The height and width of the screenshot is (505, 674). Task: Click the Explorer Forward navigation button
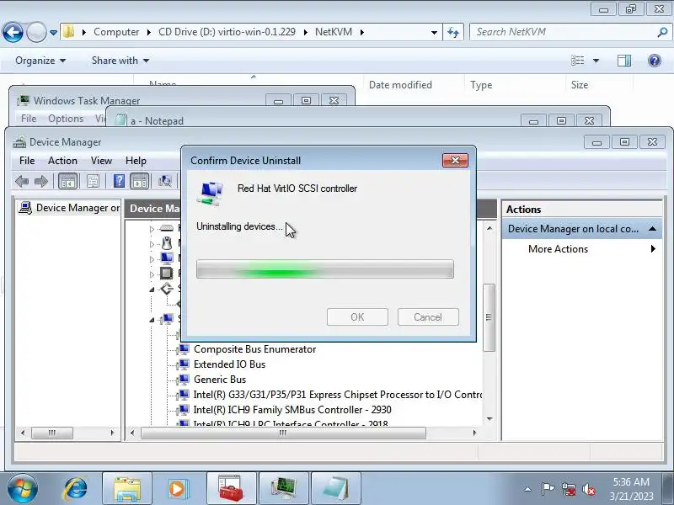pos(36,32)
